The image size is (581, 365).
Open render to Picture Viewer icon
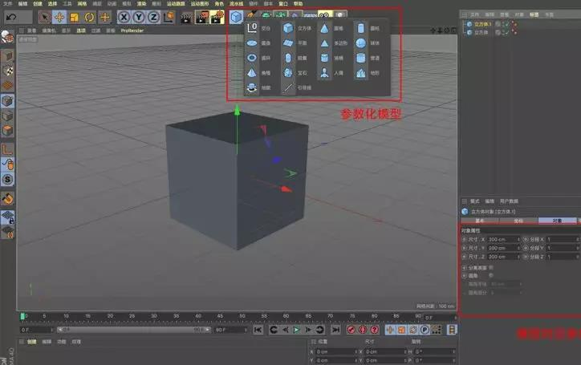(202, 17)
